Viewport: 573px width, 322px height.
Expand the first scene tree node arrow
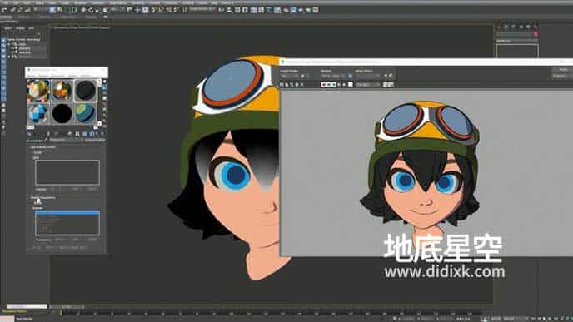(x=9, y=44)
